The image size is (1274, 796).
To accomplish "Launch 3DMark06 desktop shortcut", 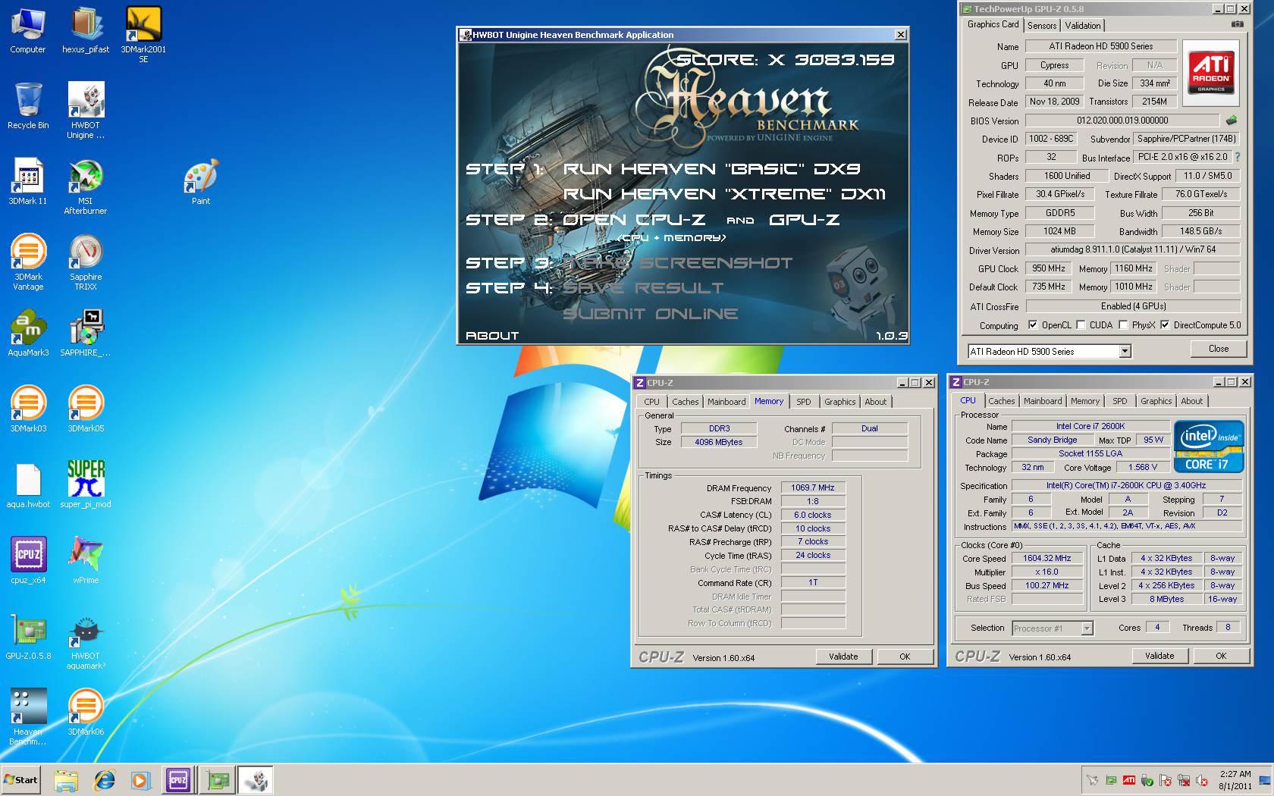I will pos(86,713).
